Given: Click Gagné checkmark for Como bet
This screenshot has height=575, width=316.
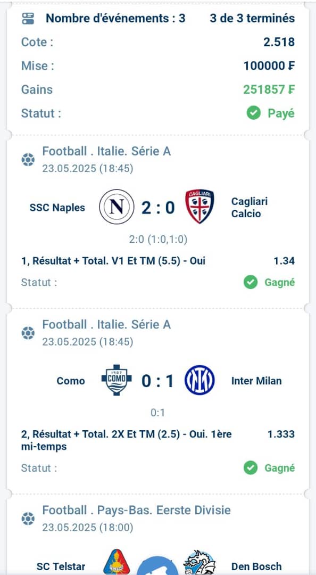Looking at the screenshot, I should (251, 468).
